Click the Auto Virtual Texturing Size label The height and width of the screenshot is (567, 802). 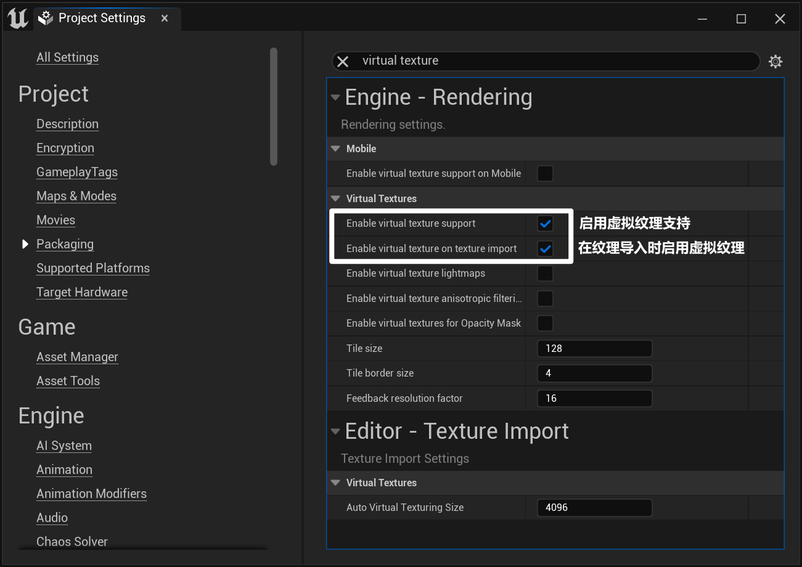pos(405,507)
